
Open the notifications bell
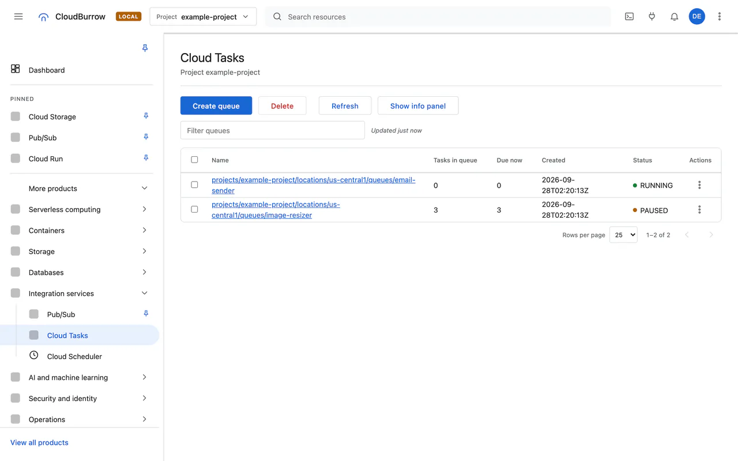tap(674, 17)
